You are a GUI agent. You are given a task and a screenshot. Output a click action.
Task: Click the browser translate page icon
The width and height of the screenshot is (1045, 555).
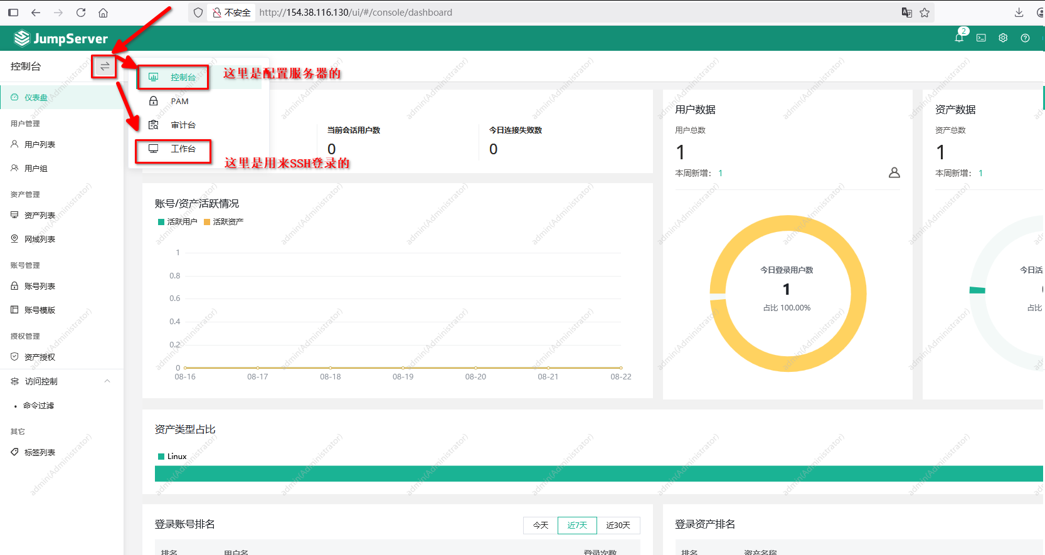pyautogui.click(x=906, y=13)
